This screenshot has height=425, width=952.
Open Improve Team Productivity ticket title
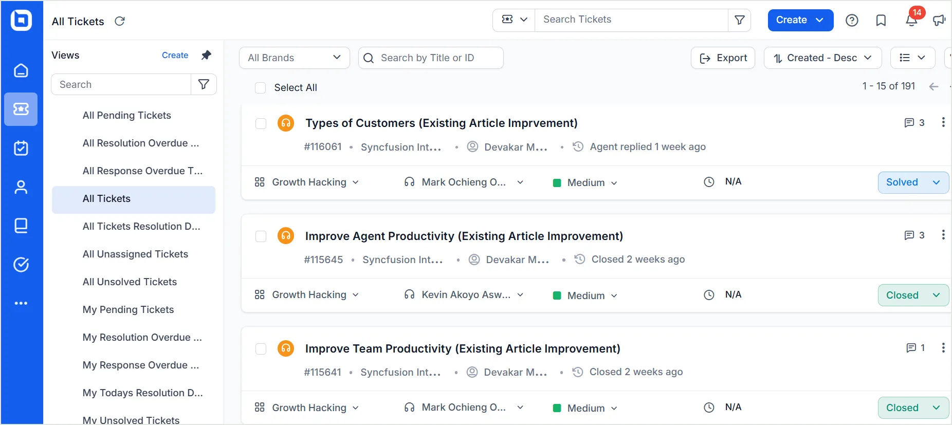tap(463, 348)
